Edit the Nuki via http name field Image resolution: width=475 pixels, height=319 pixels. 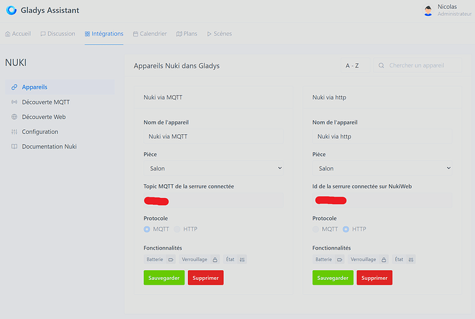click(x=382, y=137)
